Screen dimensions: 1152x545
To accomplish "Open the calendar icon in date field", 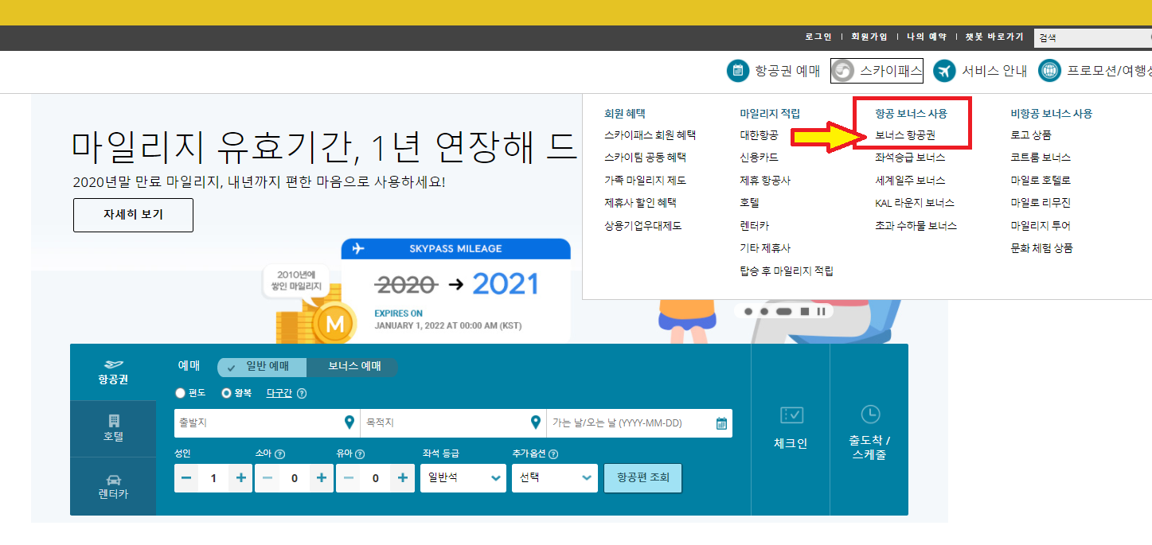I will (x=721, y=423).
